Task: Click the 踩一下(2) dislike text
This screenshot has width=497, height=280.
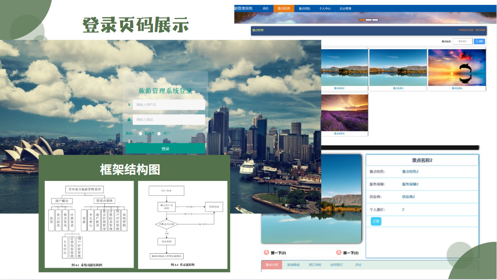Action: pos(351,253)
